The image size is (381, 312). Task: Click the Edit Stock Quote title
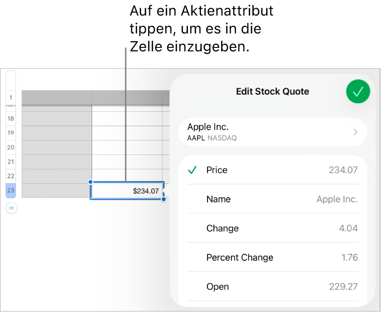272,92
